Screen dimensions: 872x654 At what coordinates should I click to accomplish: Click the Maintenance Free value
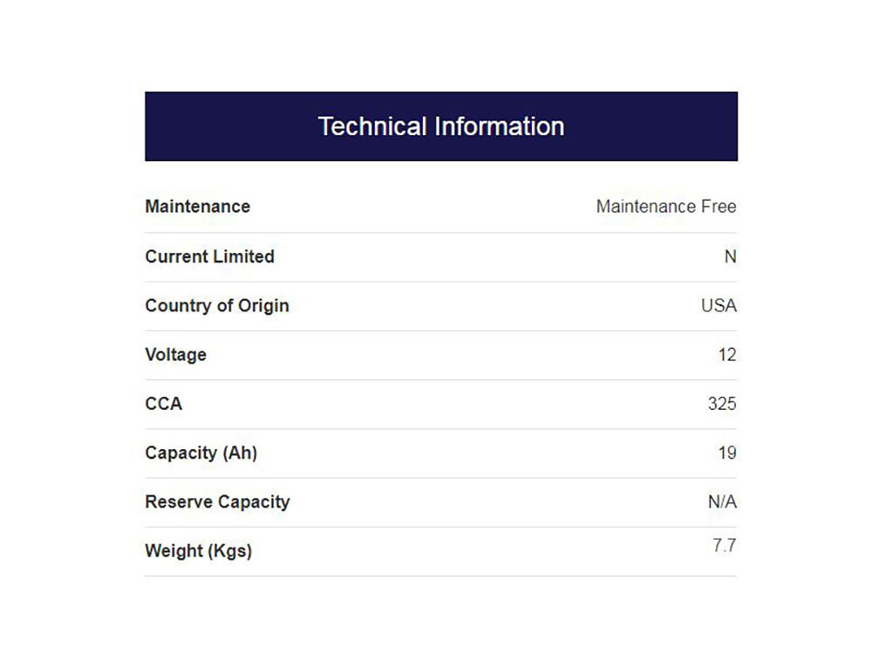click(666, 207)
